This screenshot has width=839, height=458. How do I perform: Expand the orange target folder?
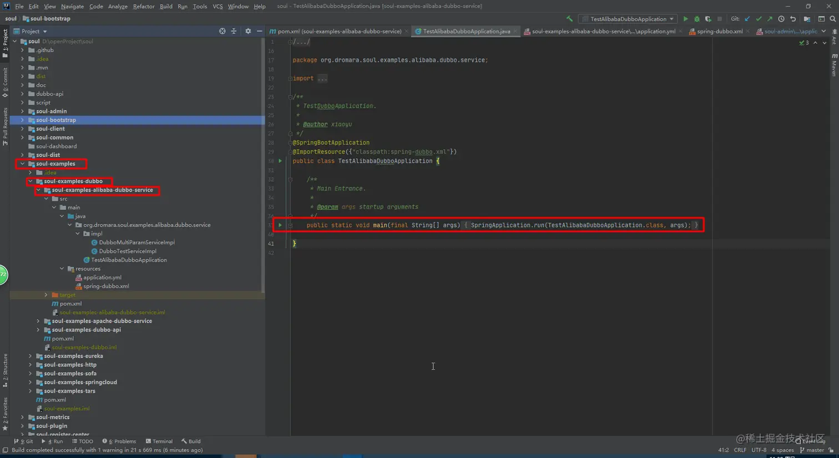tap(46, 295)
